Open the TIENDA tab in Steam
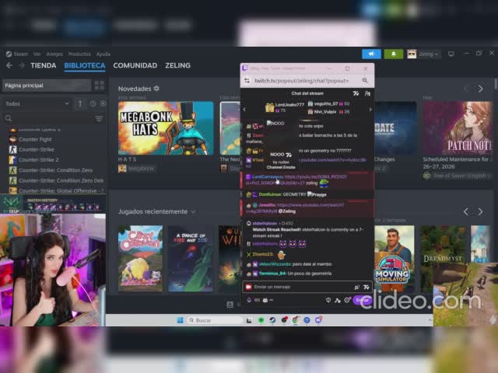498x373 pixels. click(x=44, y=65)
